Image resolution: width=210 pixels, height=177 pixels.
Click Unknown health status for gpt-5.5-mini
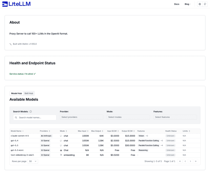coord(170,150)
